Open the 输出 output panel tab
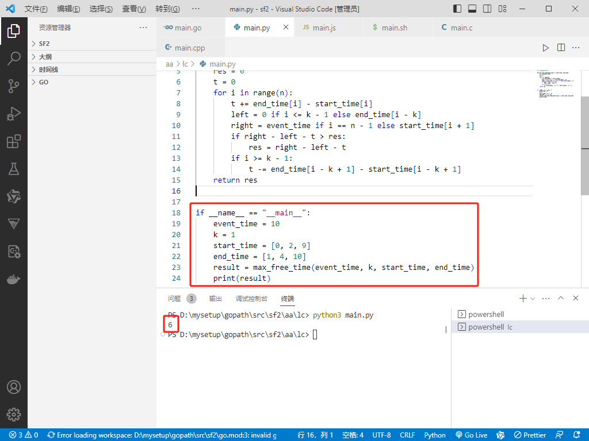The image size is (589, 441). click(215, 299)
